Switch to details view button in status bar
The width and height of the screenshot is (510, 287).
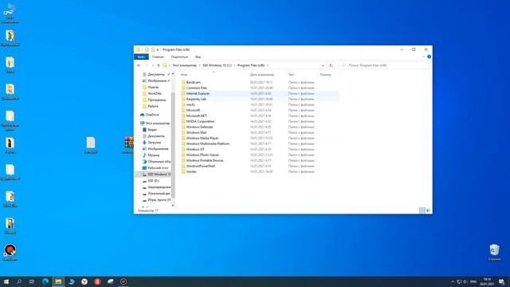[x=422, y=210]
